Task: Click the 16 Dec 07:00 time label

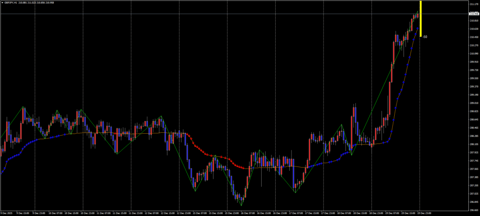Action: pos(247,214)
